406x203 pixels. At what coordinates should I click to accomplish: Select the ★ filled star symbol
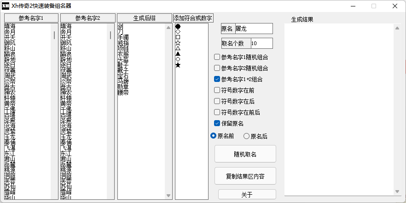click(x=178, y=65)
